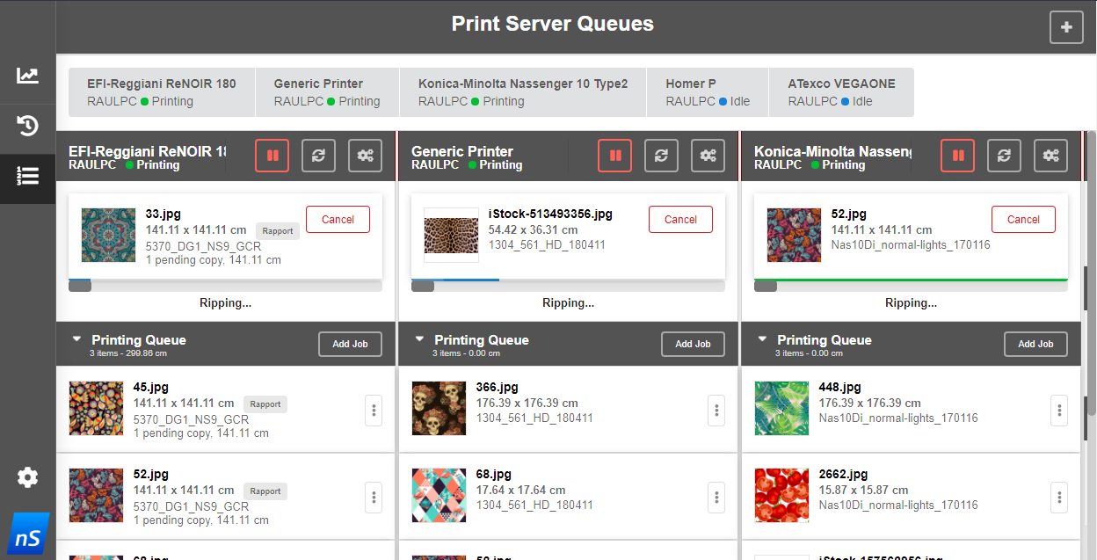Image resolution: width=1097 pixels, height=560 pixels.
Task: Click the '3 items - 299.86 cm' queue summary
Action: click(128, 353)
